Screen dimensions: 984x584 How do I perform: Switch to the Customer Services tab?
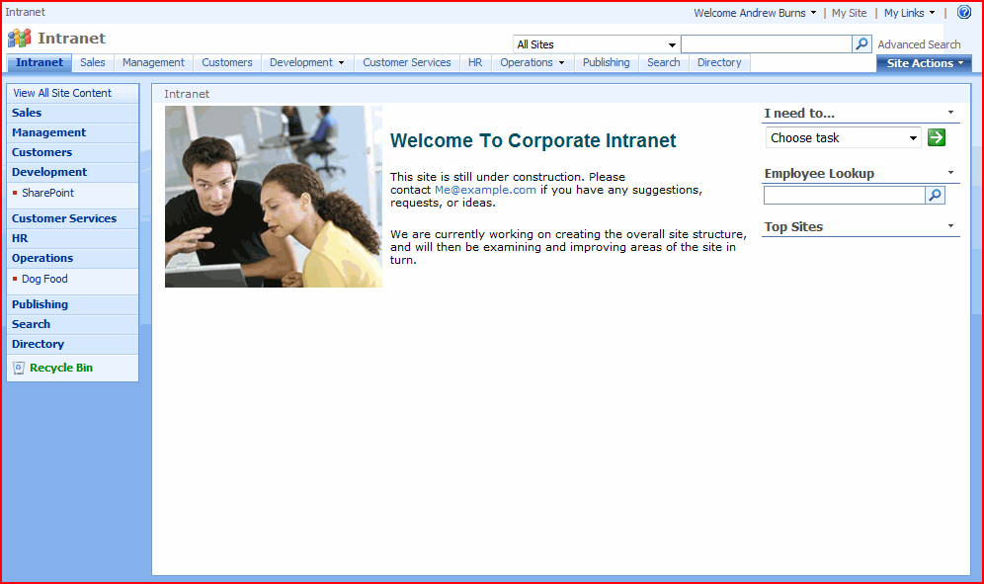point(406,62)
